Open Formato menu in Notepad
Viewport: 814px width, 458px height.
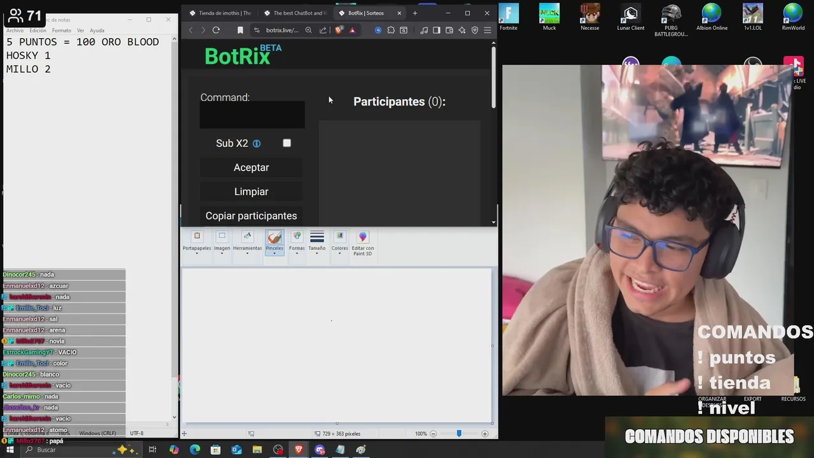point(62,31)
